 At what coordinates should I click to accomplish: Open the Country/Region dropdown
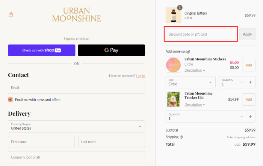77,126
